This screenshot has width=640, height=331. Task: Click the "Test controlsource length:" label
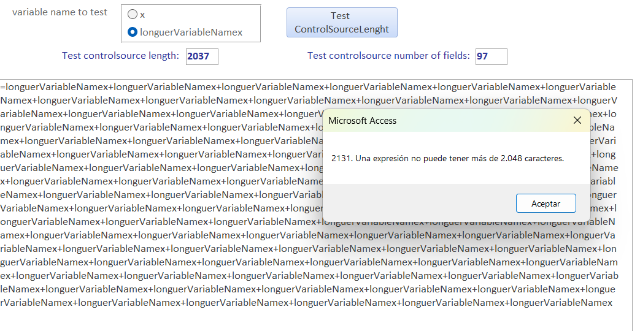click(x=120, y=56)
